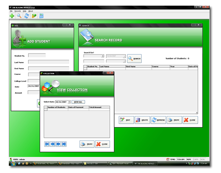Jump to last record in View Collection
The width and height of the screenshot is (221, 173).
click(64, 144)
